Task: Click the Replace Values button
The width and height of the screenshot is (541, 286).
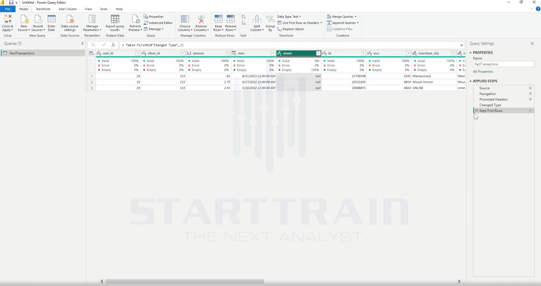Action: pos(291,29)
